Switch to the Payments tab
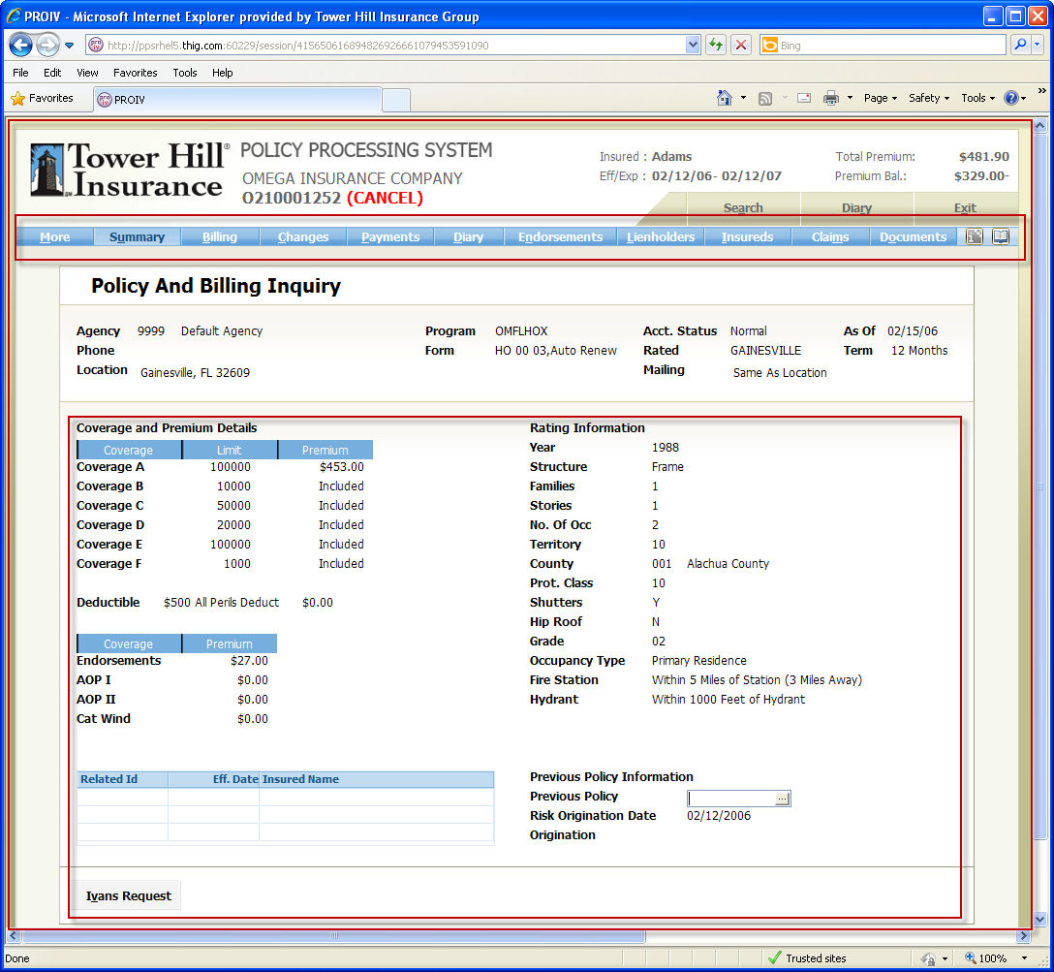The height and width of the screenshot is (972, 1054). point(390,236)
